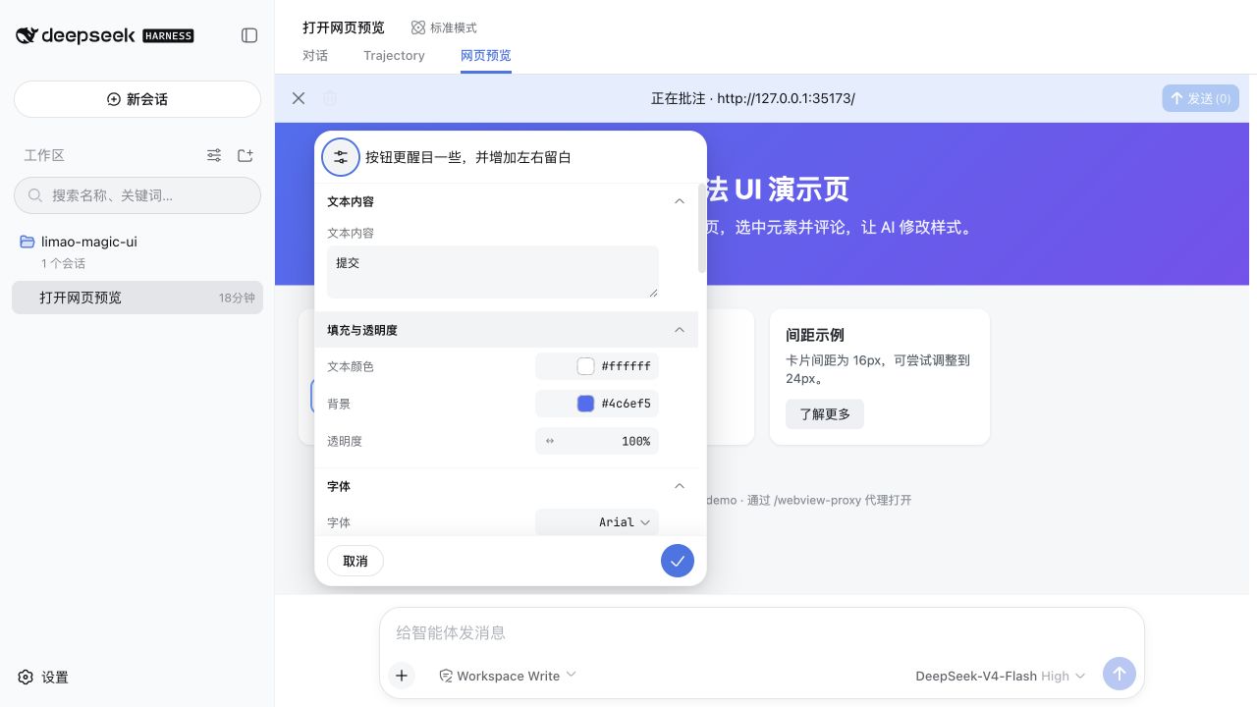1257x707 pixels.
Task: Click the plus attachment icon in composer
Action: pos(402,676)
